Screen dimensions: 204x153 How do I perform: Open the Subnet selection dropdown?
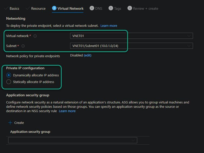pyautogui.click(x=131, y=46)
